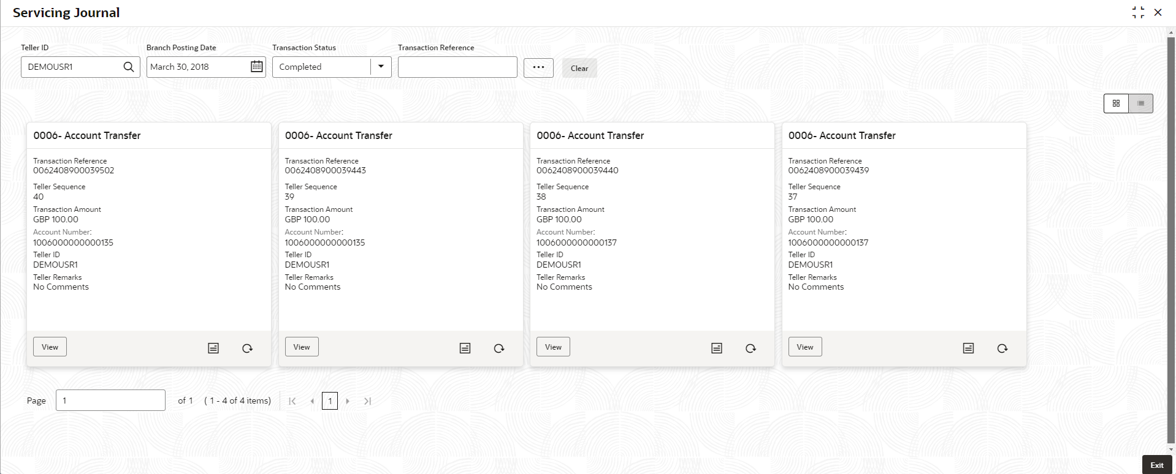1176x474 pixels.
Task: Click the circular arrow icon on transaction 0062408900039439 card
Action: 1002,348
